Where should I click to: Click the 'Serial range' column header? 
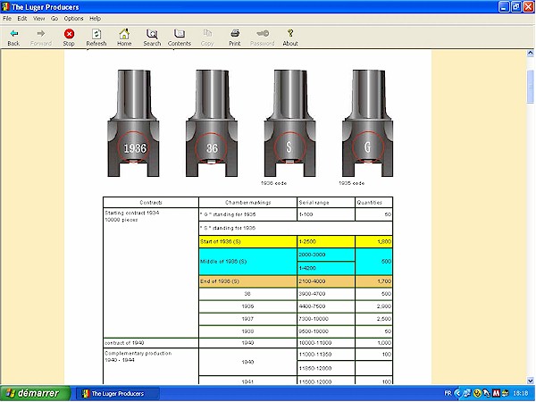click(x=326, y=203)
